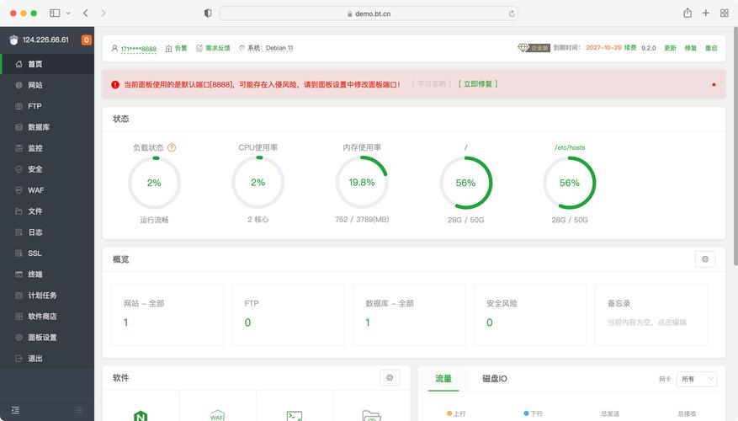
Task: Click the 负载状态 help question mark icon
Action: pos(172,147)
